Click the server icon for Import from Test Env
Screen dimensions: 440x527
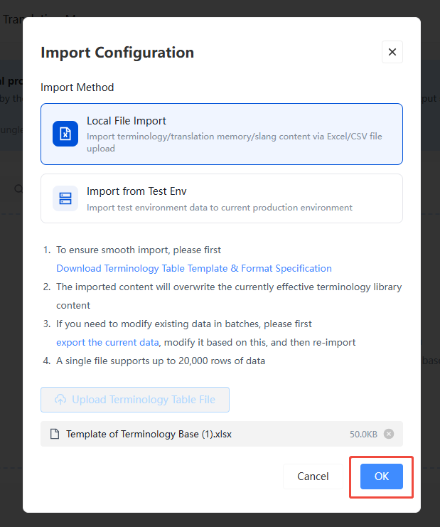[x=65, y=198]
